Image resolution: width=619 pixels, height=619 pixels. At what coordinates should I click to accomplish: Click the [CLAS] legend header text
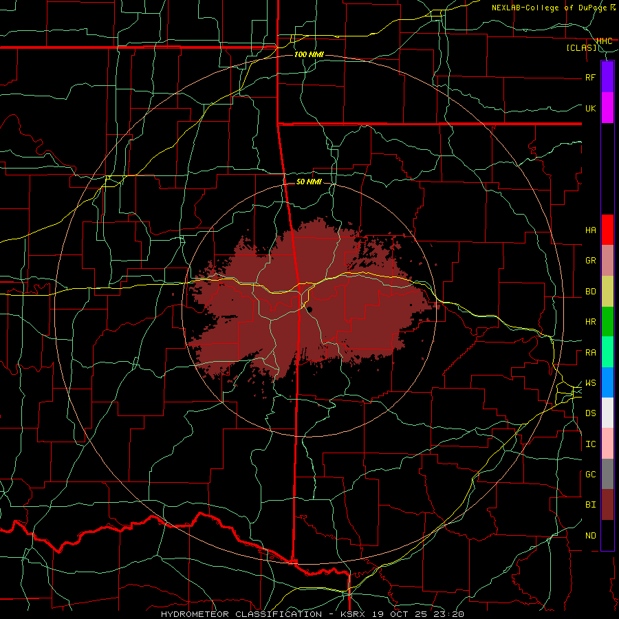(x=581, y=48)
